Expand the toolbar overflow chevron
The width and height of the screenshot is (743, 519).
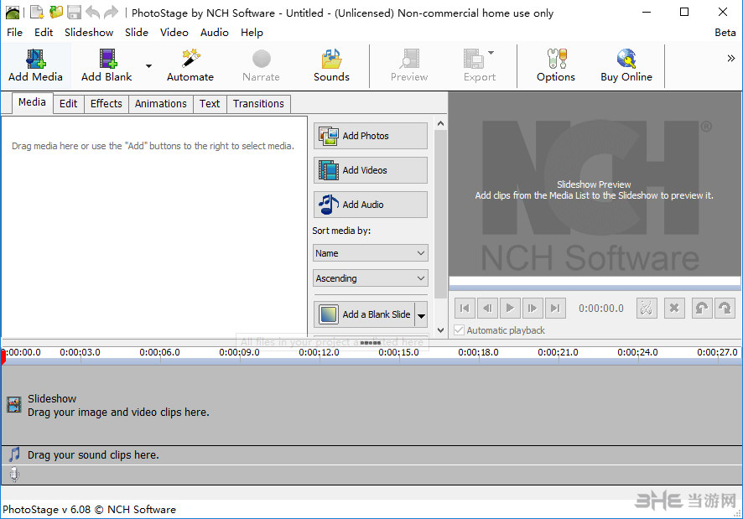[730, 59]
